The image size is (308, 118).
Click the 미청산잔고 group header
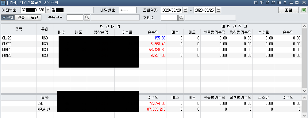click(x=234, y=26)
